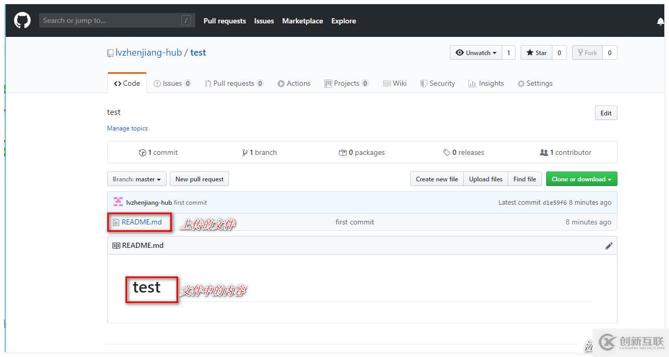Focus the Search or jump to field
The image size is (669, 357).
pyautogui.click(x=117, y=20)
